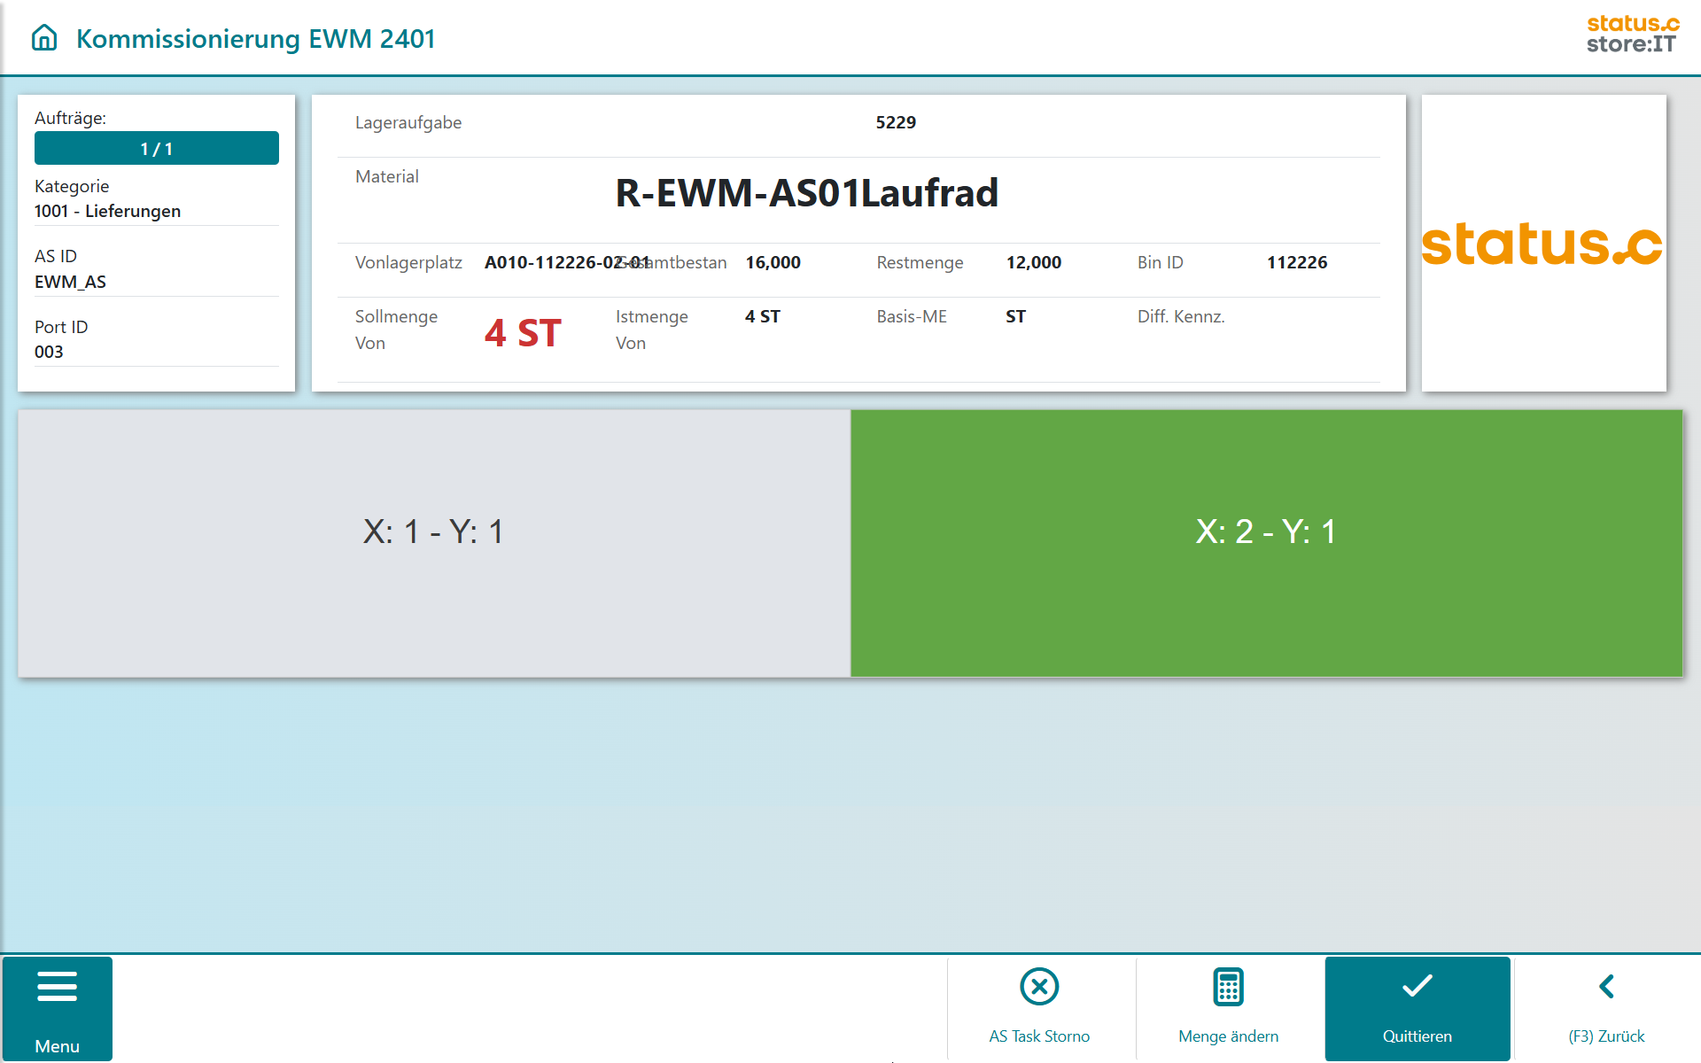
Task: Click the material name R-EWM-AS01Laufrad
Action: (806, 193)
